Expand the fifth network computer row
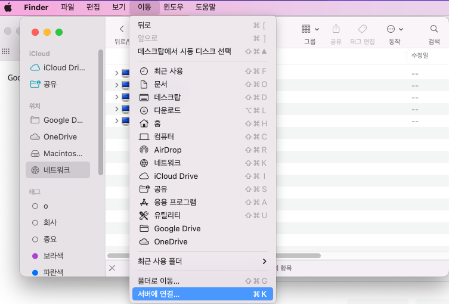Screen dimensions: 449x304 point(116,121)
